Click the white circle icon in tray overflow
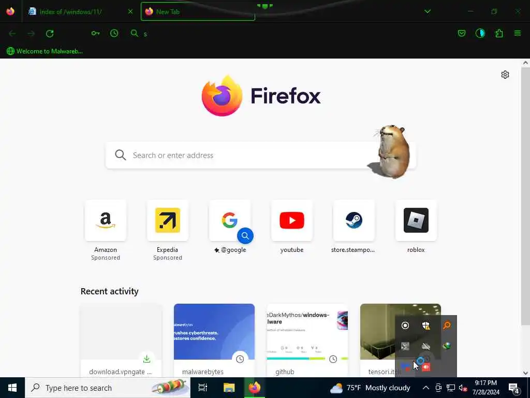 pyautogui.click(x=405, y=325)
